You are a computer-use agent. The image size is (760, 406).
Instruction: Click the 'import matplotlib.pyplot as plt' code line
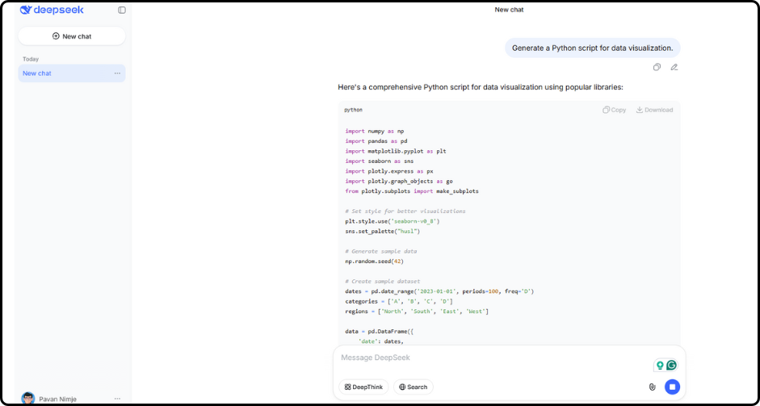coord(396,151)
